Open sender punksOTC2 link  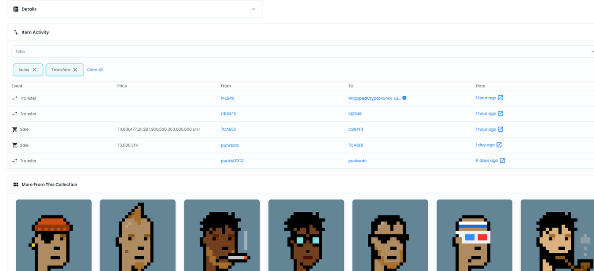click(x=232, y=161)
